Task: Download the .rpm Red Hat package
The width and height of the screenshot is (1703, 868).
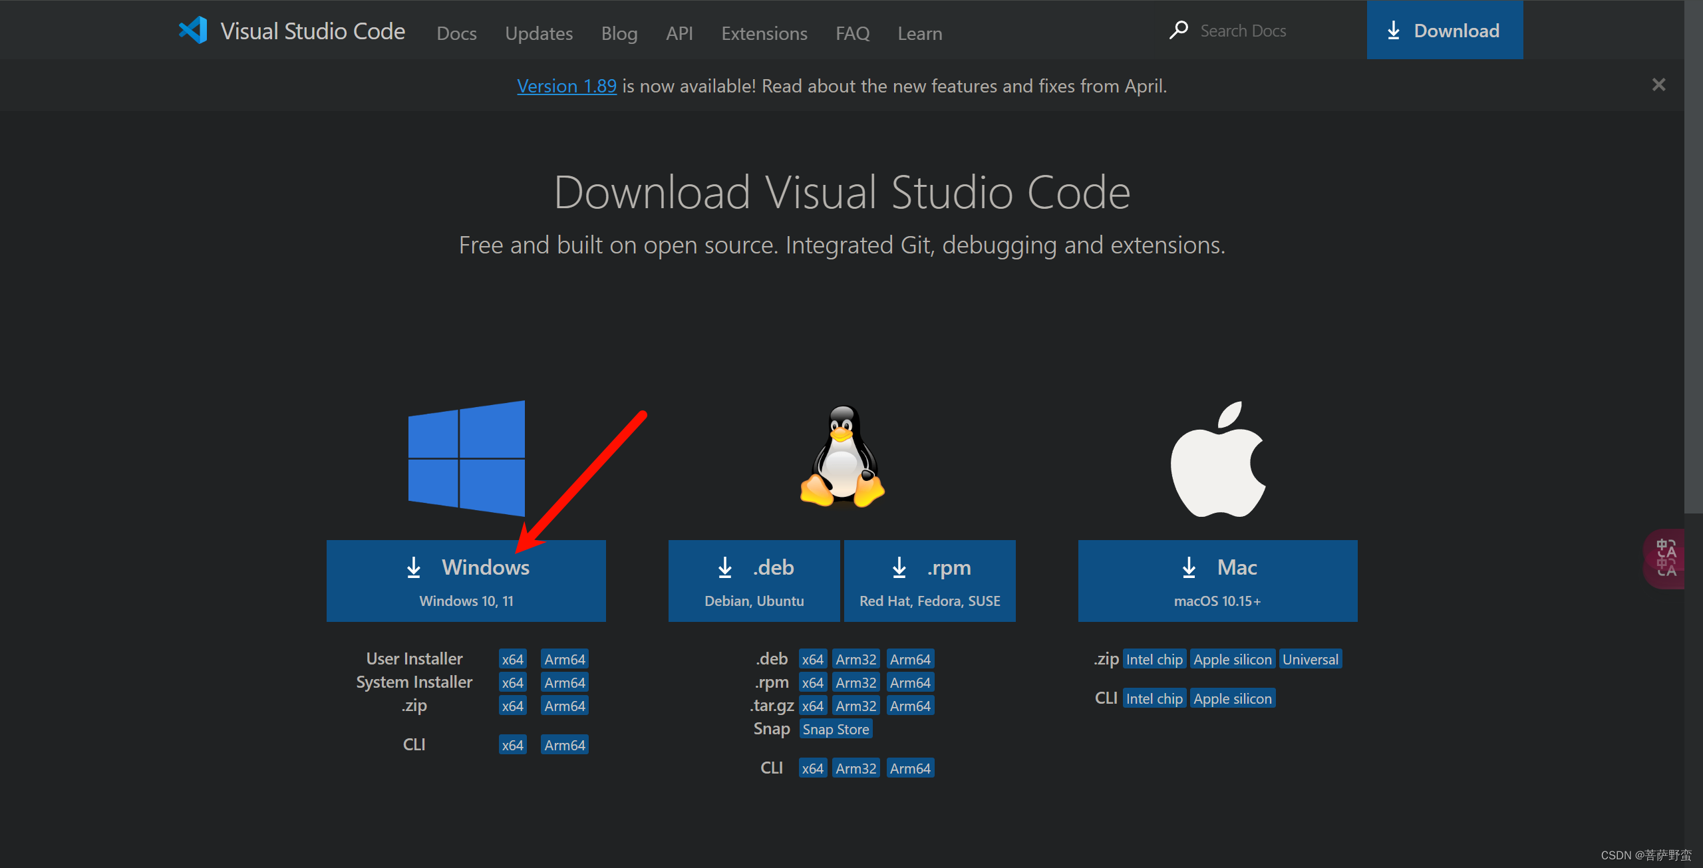Action: [x=929, y=581]
